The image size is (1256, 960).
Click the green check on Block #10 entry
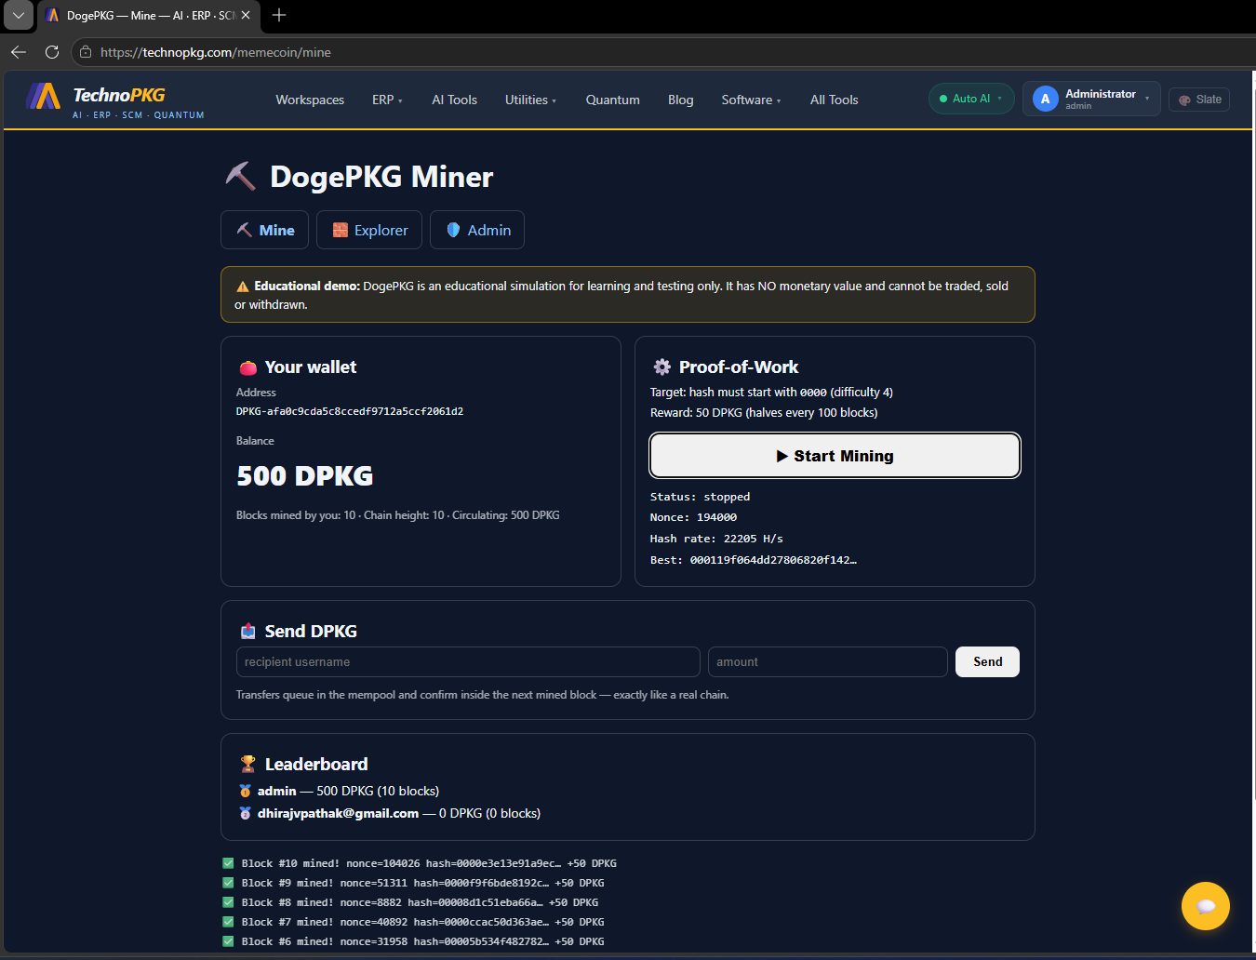228,863
